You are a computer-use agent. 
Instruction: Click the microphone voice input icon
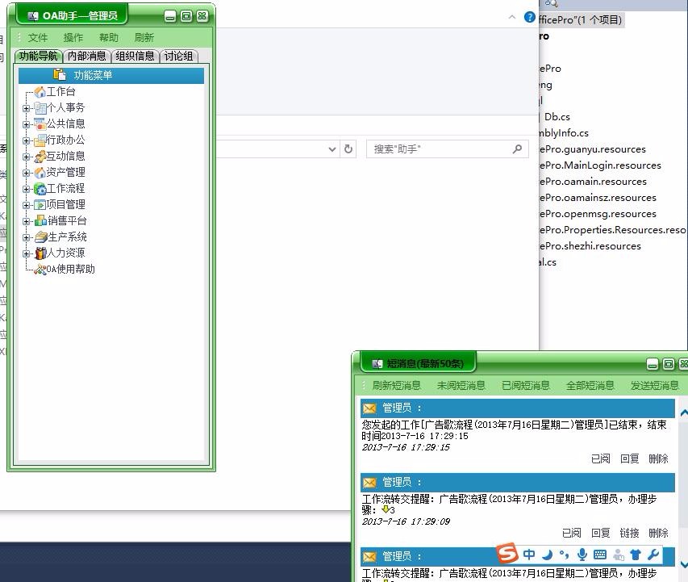582,555
